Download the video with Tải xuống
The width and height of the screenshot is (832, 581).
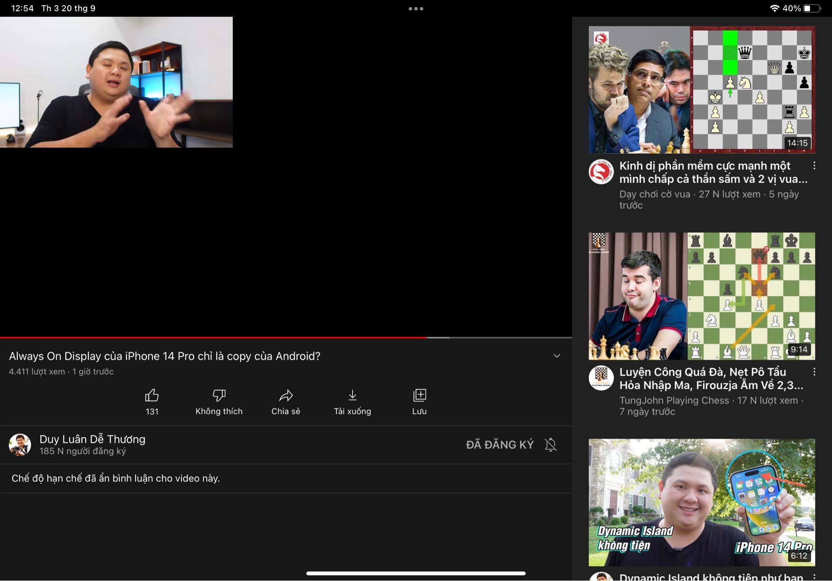point(352,402)
